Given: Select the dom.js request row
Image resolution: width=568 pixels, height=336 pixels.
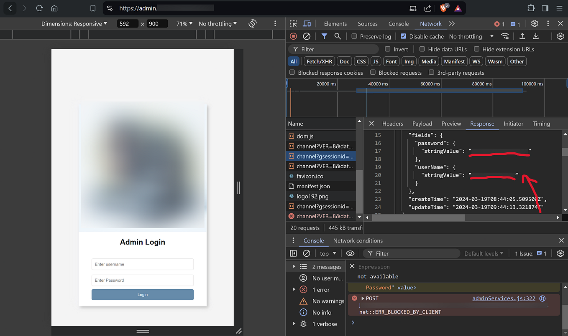Looking at the screenshot, I should 322,136.
